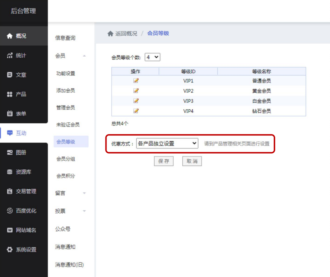Go to 管理会员 page
Viewport: 330px width, 277px height.
pyautogui.click(x=66, y=108)
